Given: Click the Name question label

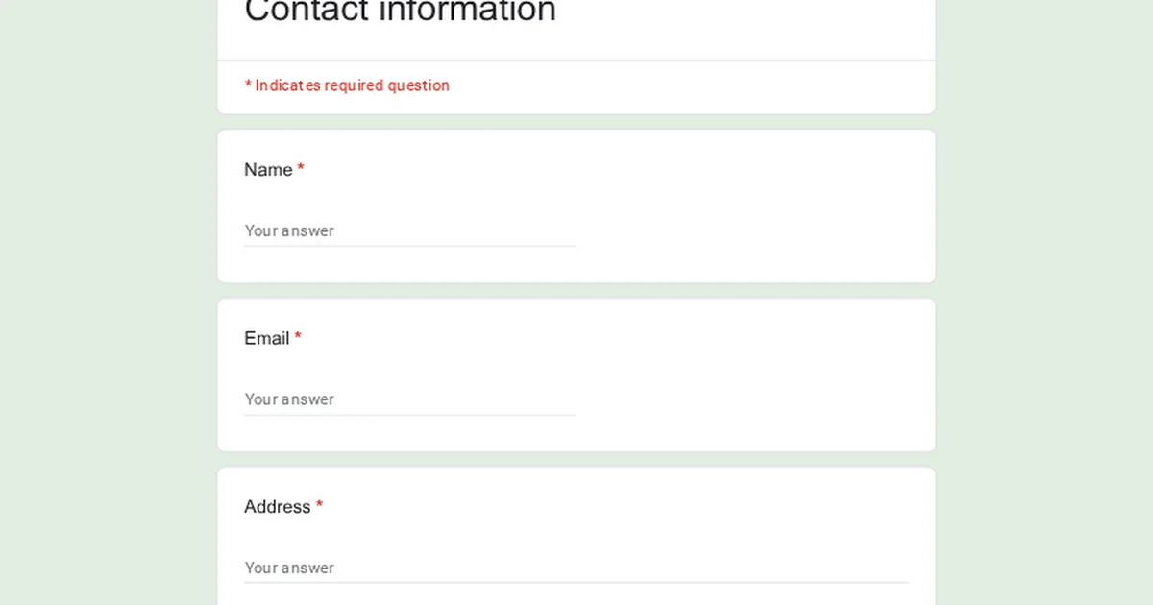Looking at the screenshot, I should [x=268, y=170].
